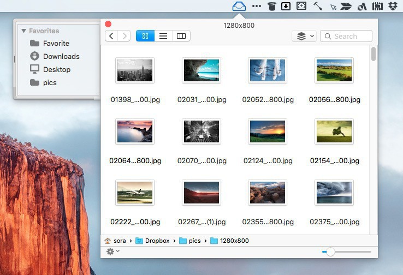Click the hammer menu bar icon

tap(318, 6)
